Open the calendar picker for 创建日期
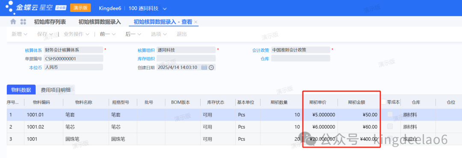 pyautogui.click(x=204, y=67)
